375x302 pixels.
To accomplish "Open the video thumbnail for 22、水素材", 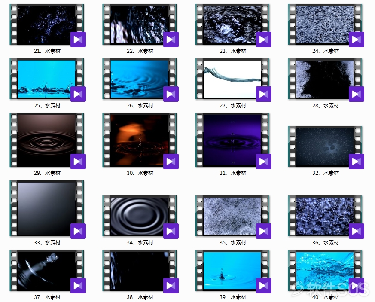I will pos(140,24).
